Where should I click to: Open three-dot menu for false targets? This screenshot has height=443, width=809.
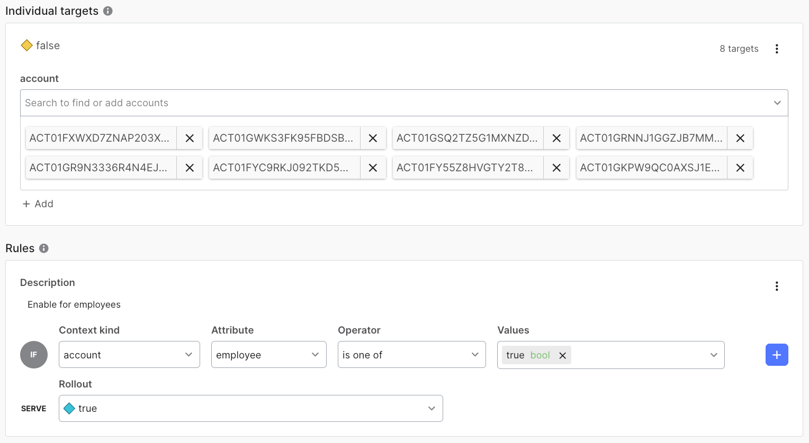tap(777, 49)
